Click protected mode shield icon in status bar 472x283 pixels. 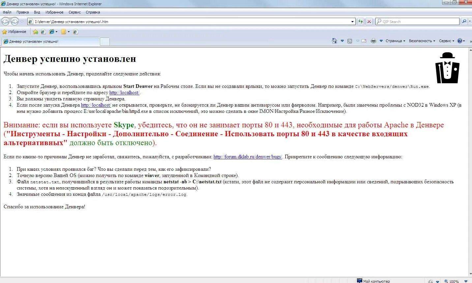click(430, 281)
